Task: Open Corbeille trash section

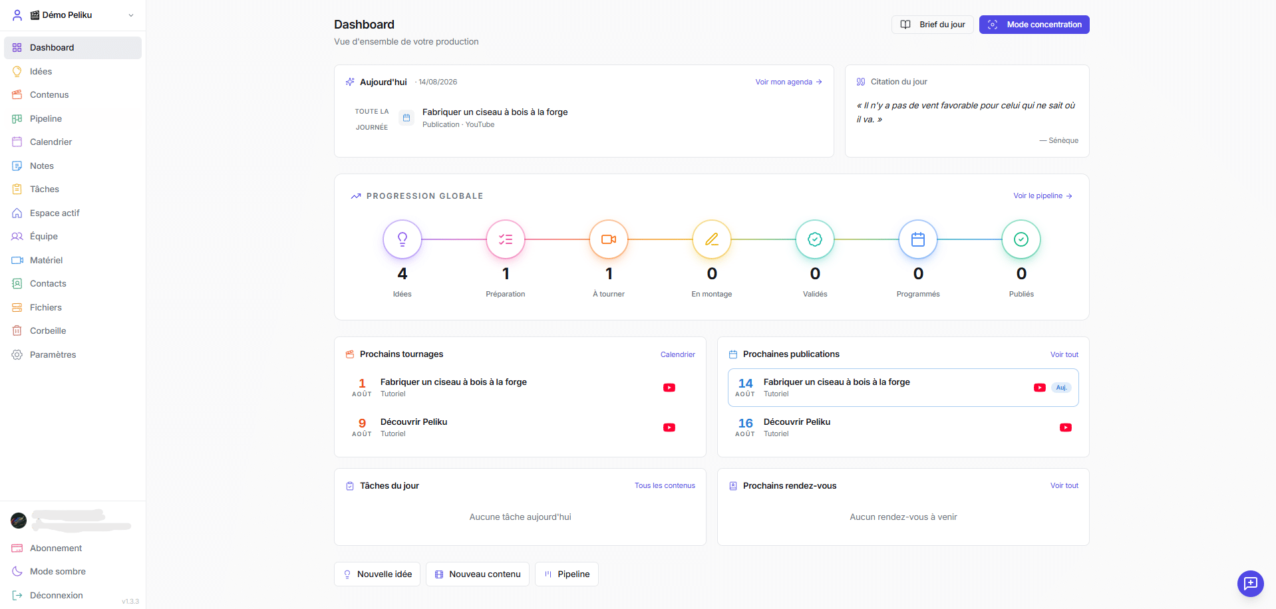Action: pos(73,330)
